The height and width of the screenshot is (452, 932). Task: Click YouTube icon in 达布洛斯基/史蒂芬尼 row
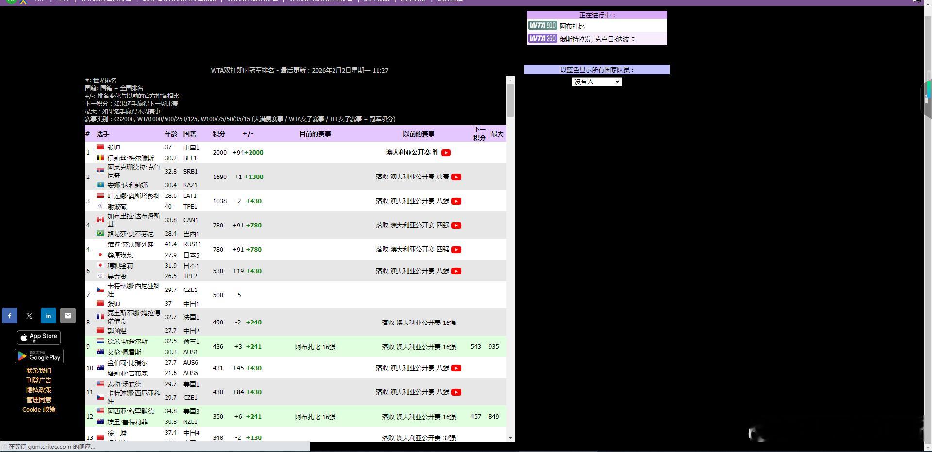point(456,225)
